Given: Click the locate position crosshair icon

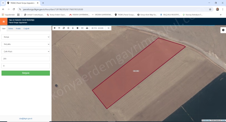Looking at the screenshot, I should point(68,28).
